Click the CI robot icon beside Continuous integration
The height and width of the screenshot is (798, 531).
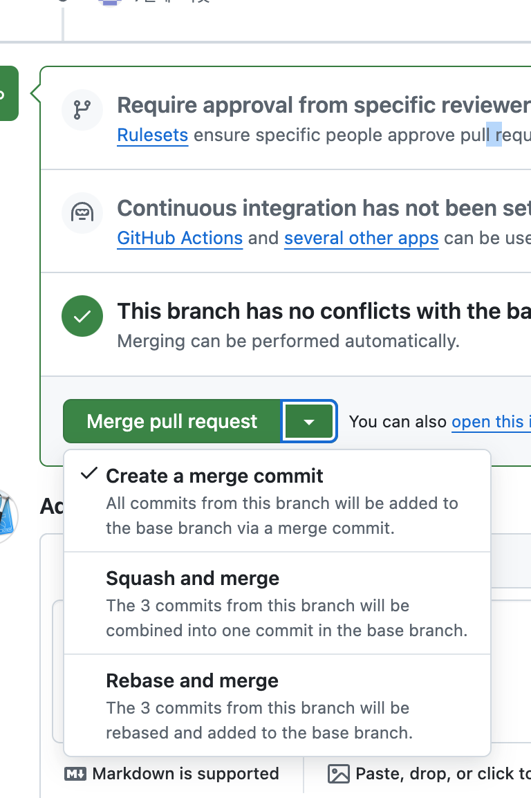pyautogui.click(x=82, y=213)
